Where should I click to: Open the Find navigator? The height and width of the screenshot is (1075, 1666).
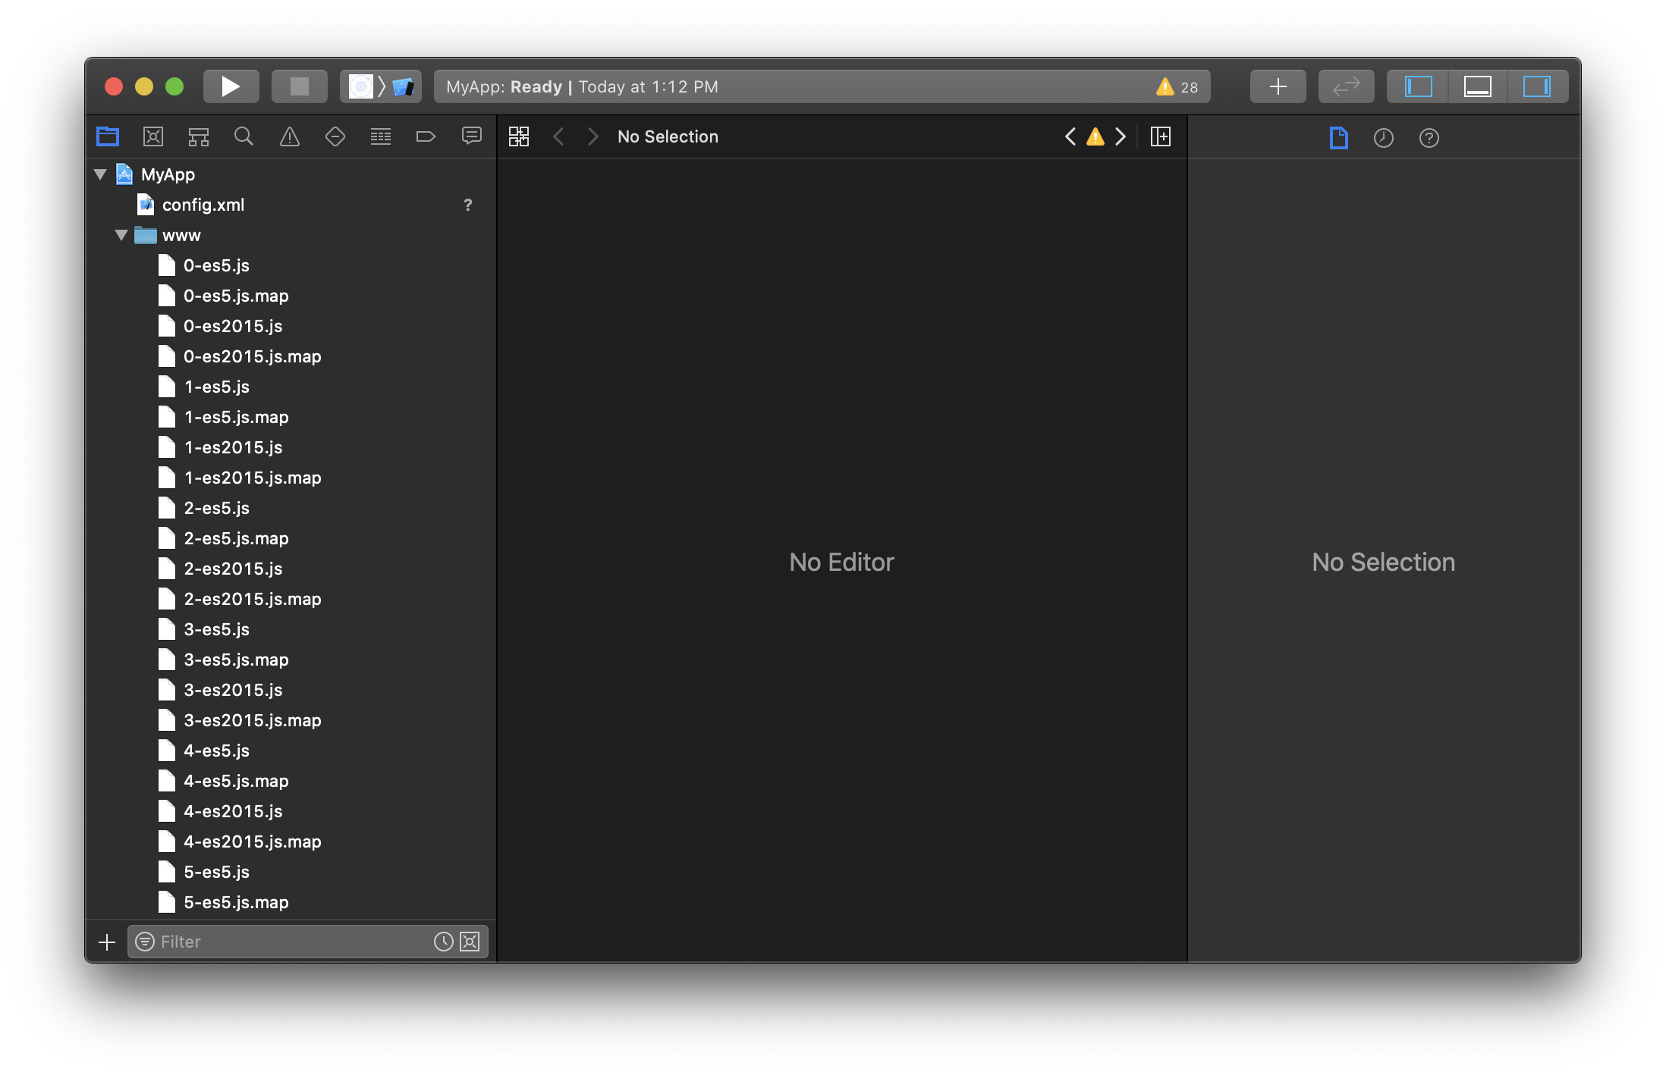tap(244, 137)
